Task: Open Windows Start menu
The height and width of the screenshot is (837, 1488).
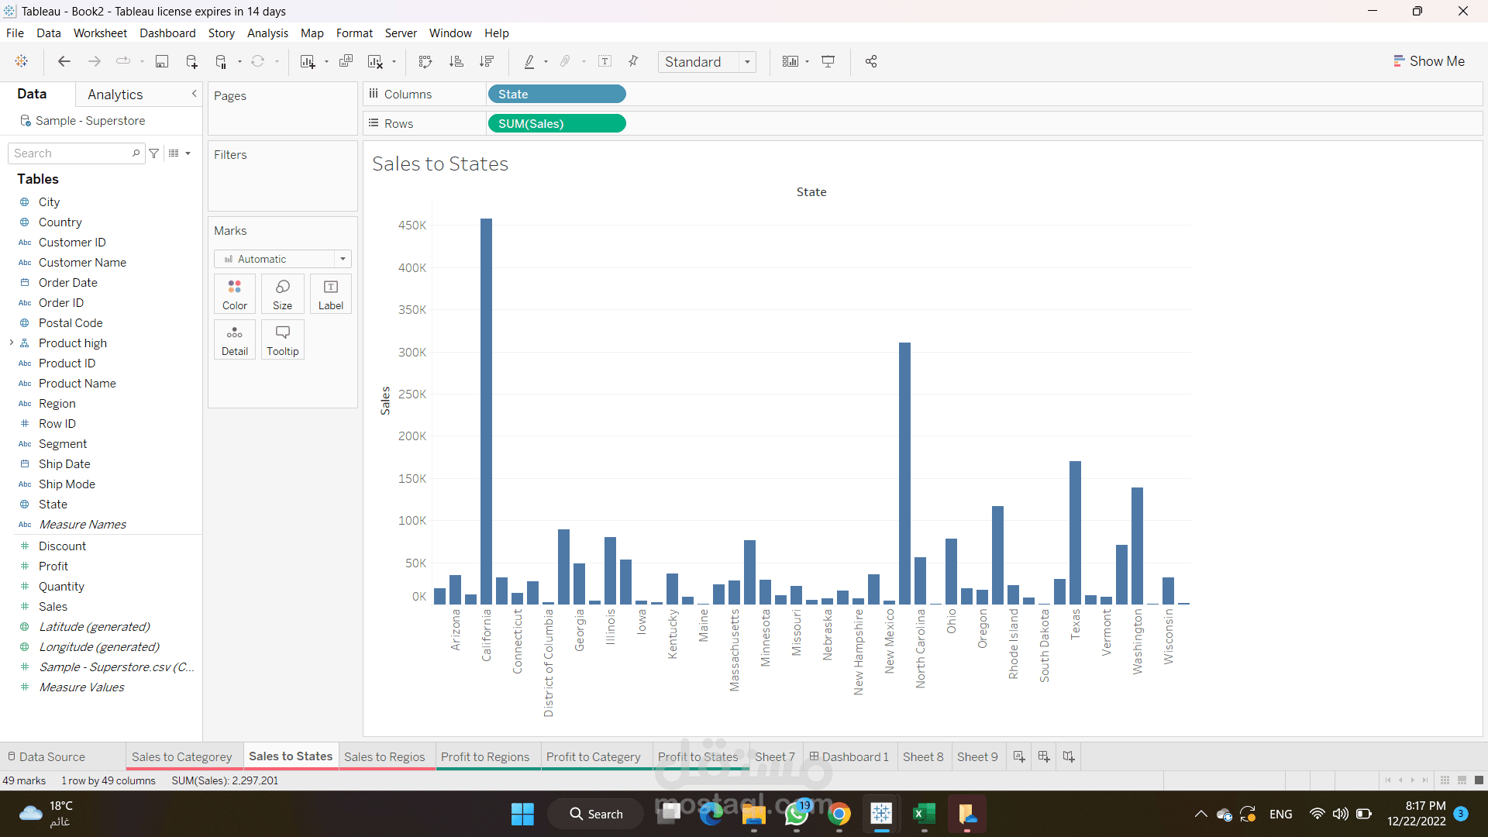Action: coord(522,814)
